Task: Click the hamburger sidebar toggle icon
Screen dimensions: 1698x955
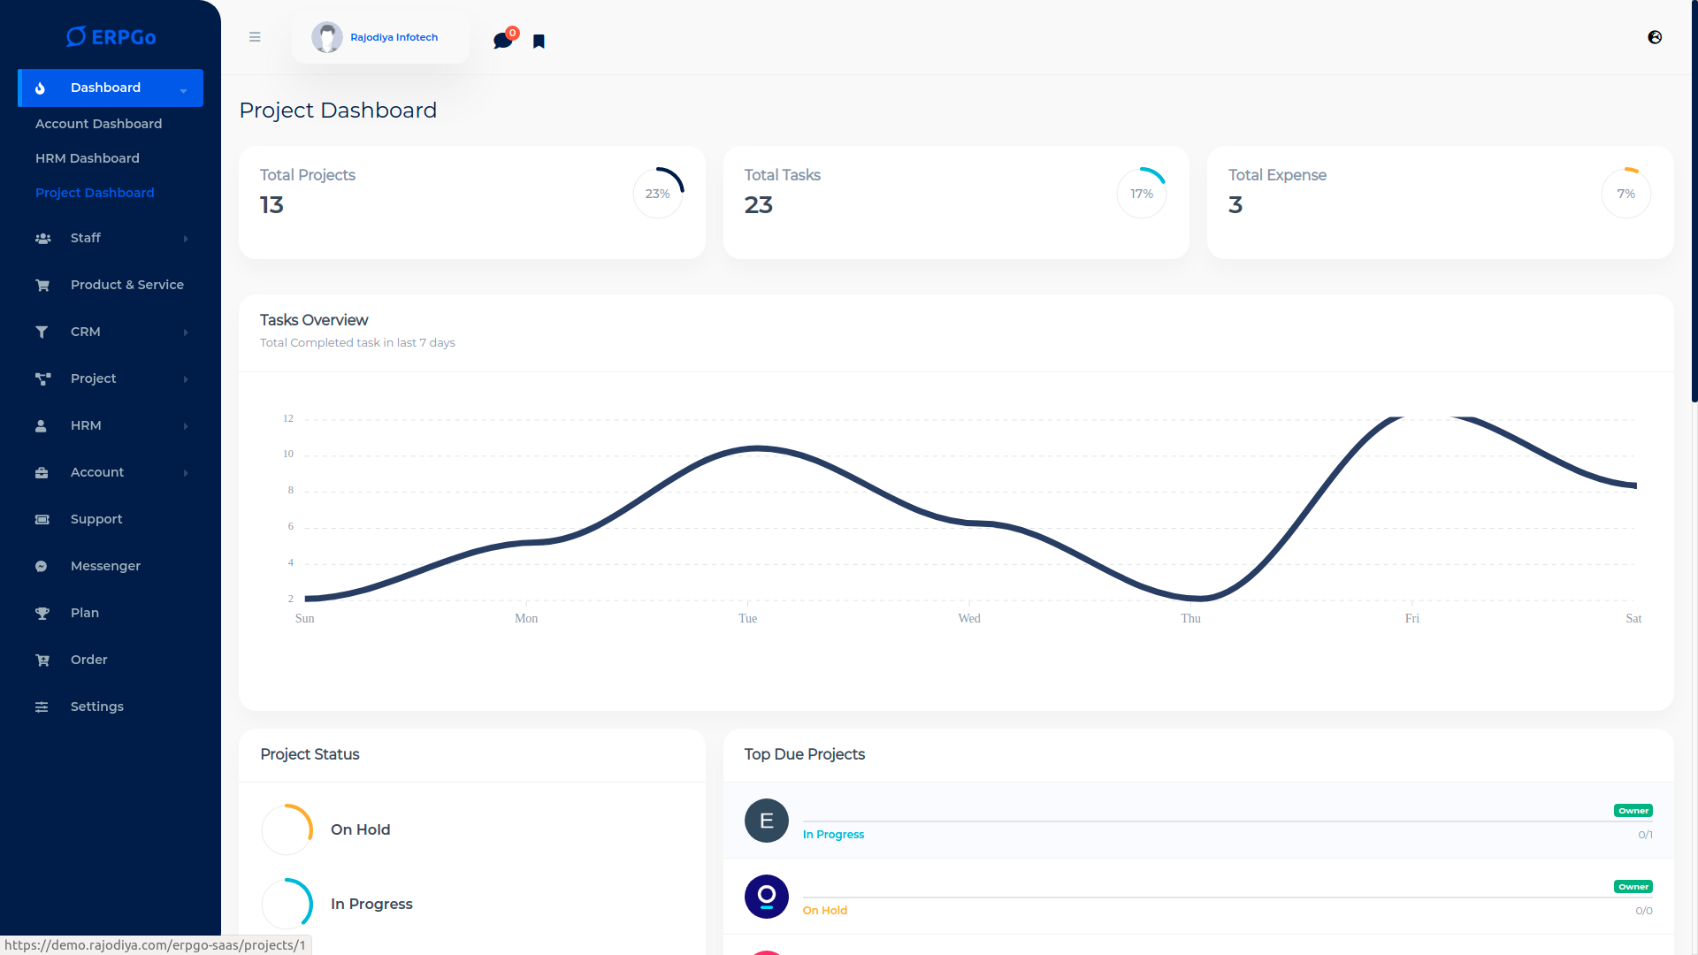Action: [x=255, y=37]
